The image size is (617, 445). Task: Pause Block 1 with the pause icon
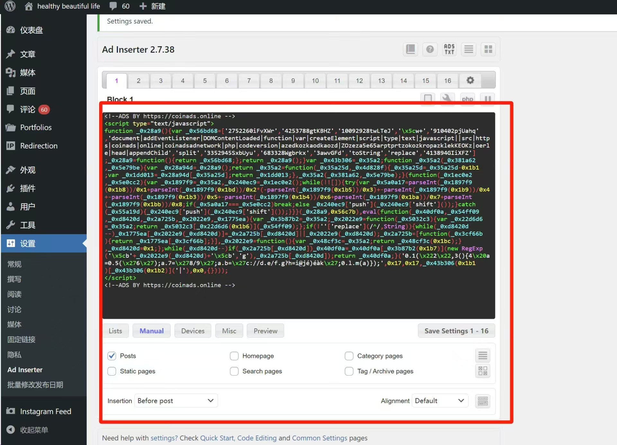click(x=487, y=99)
